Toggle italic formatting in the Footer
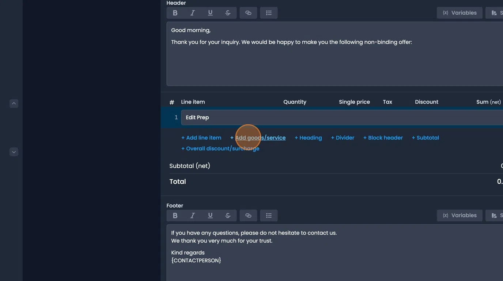Screen dimensions: 503x281 click(193, 215)
